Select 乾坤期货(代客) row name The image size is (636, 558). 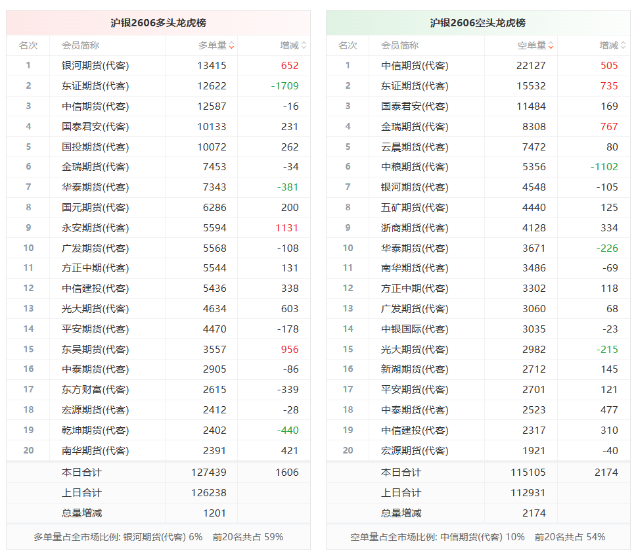pyautogui.click(x=95, y=430)
